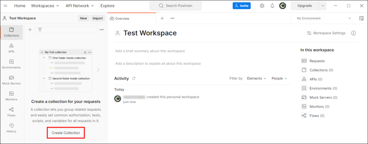
Task: Open a new tab with plus icon
Action: point(162,18)
